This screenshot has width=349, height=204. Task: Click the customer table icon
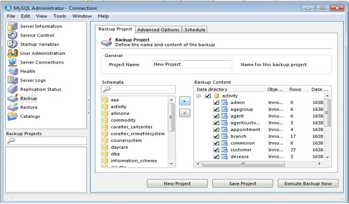coord(224,150)
